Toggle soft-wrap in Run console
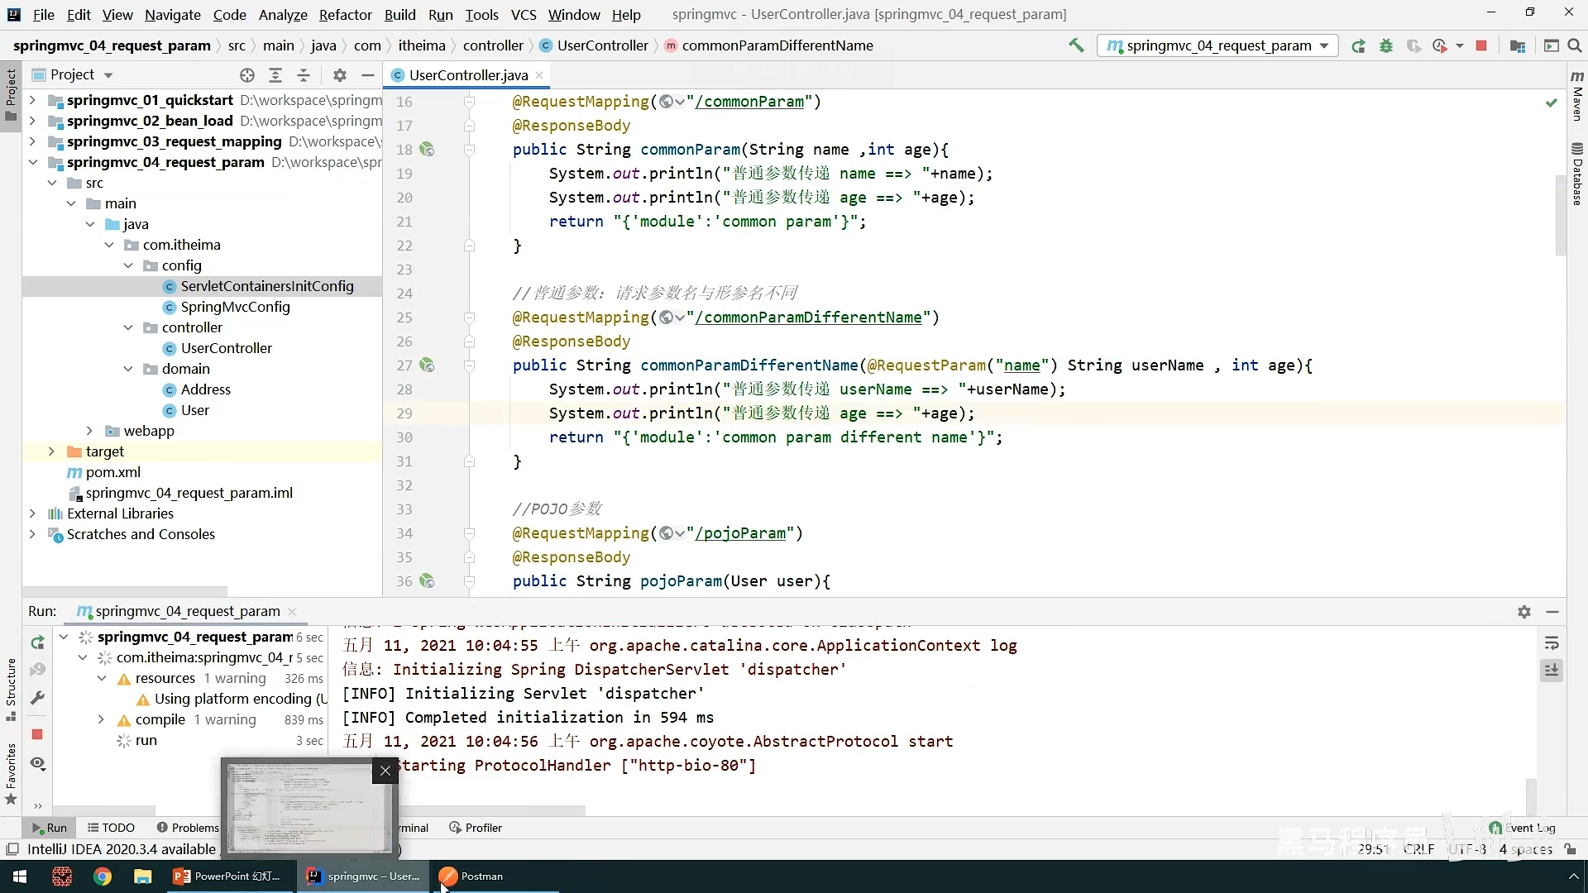Screen dimensions: 1588x893 [1552, 643]
